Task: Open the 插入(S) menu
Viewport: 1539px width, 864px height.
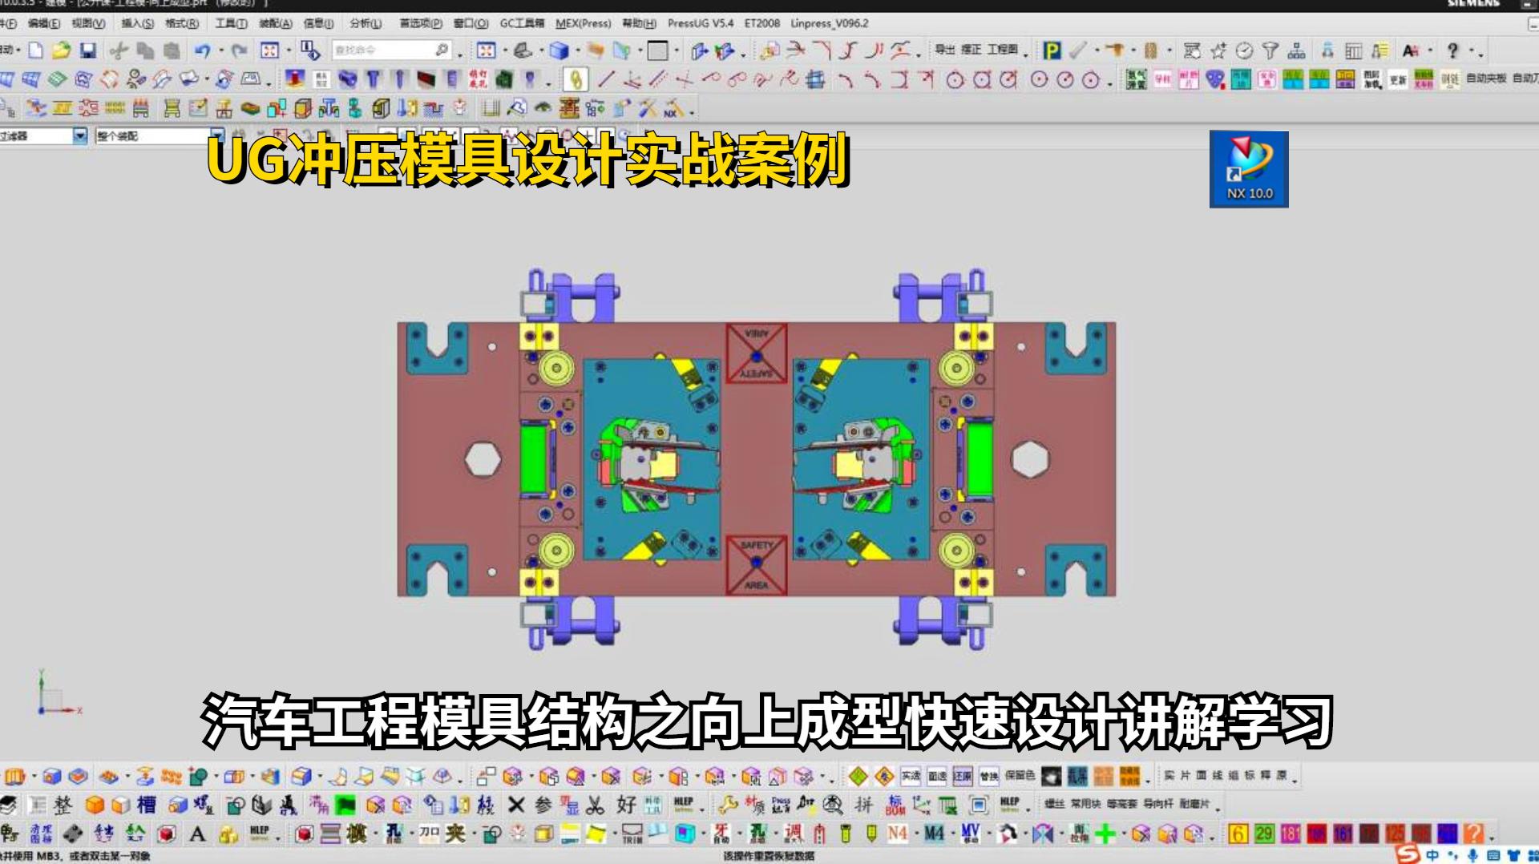Action: [137, 23]
